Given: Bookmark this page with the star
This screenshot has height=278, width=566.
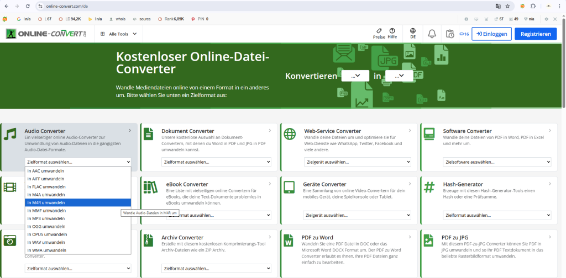Looking at the screenshot, I should [507, 6].
